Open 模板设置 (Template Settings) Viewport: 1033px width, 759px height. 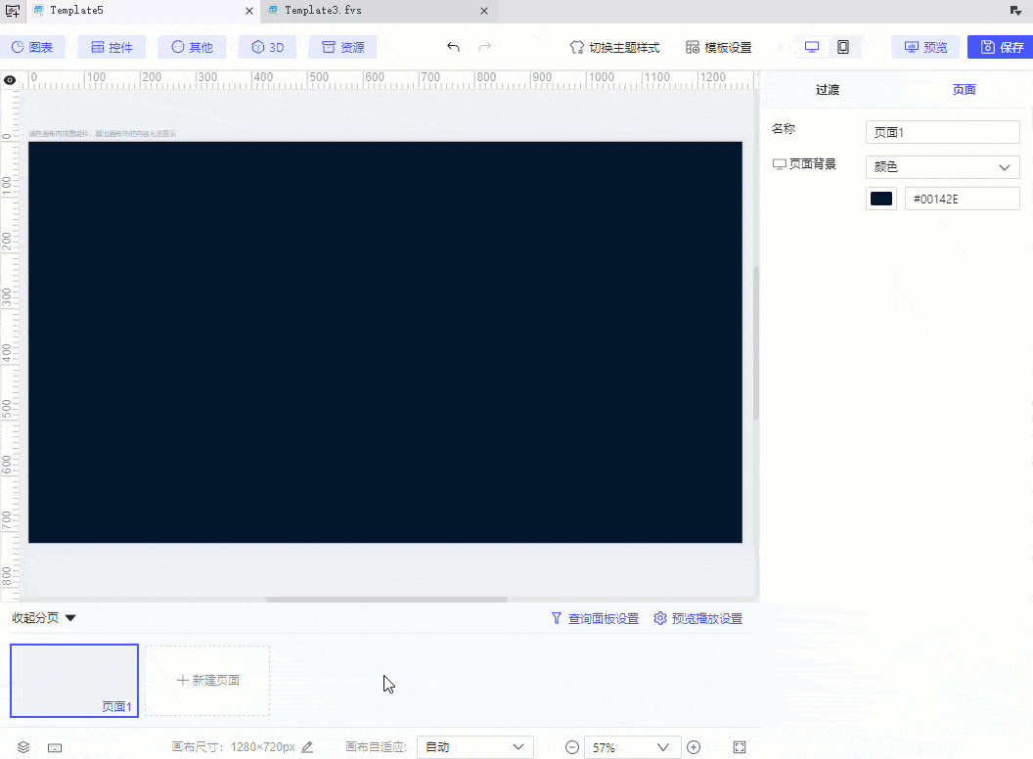[x=720, y=46]
